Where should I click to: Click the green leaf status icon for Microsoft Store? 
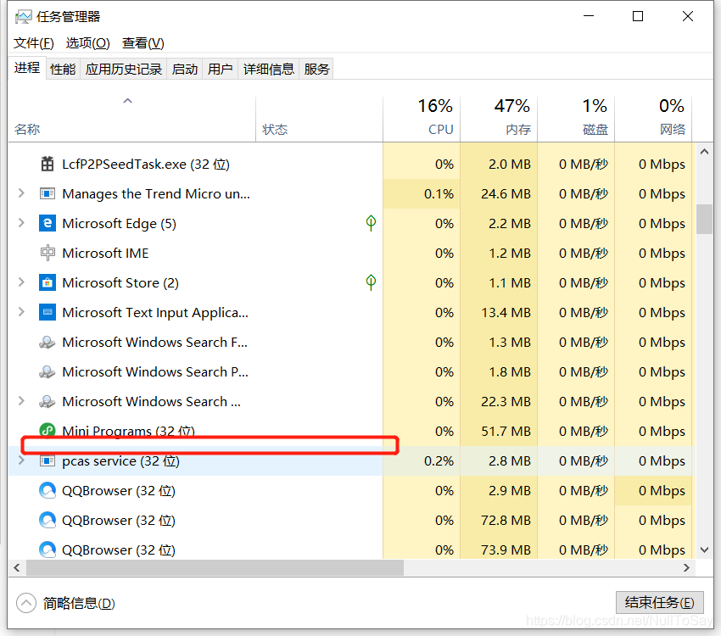pyautogui.click(x=371, y=282)
